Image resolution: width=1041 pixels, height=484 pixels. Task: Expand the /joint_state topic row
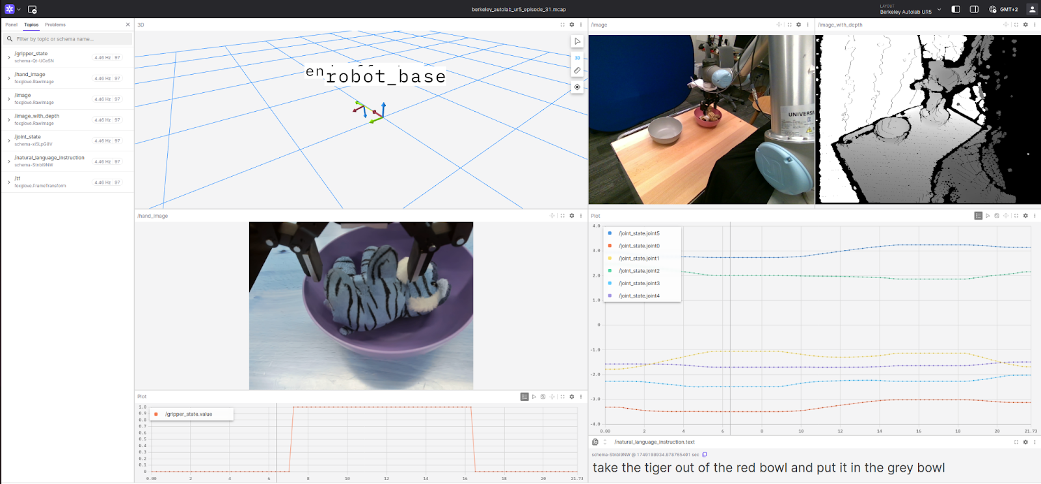[8, 140]
